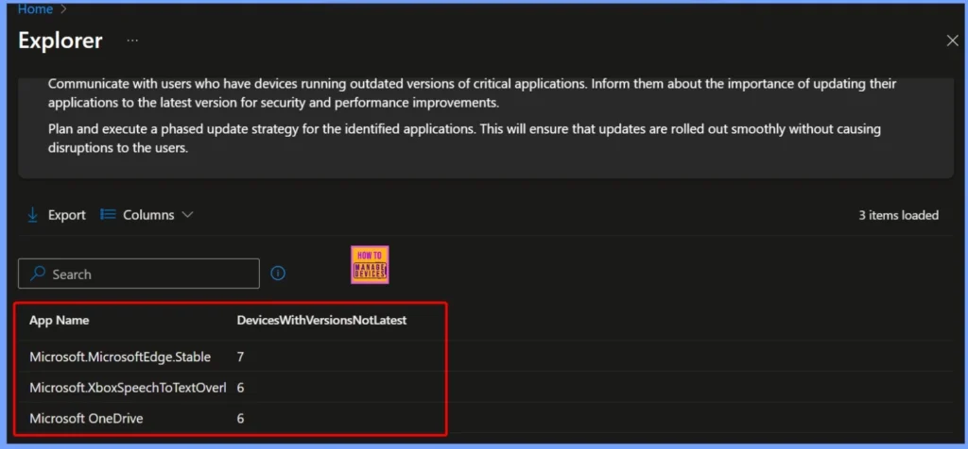
Task: Open the Home breadcrumb link
Action: tap(35, 9)
